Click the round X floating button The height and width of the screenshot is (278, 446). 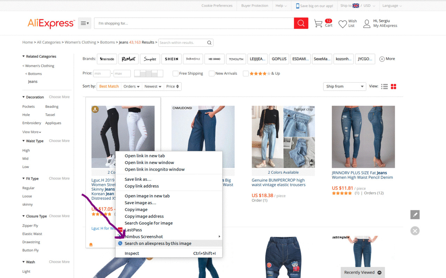(x=415, y=231)
